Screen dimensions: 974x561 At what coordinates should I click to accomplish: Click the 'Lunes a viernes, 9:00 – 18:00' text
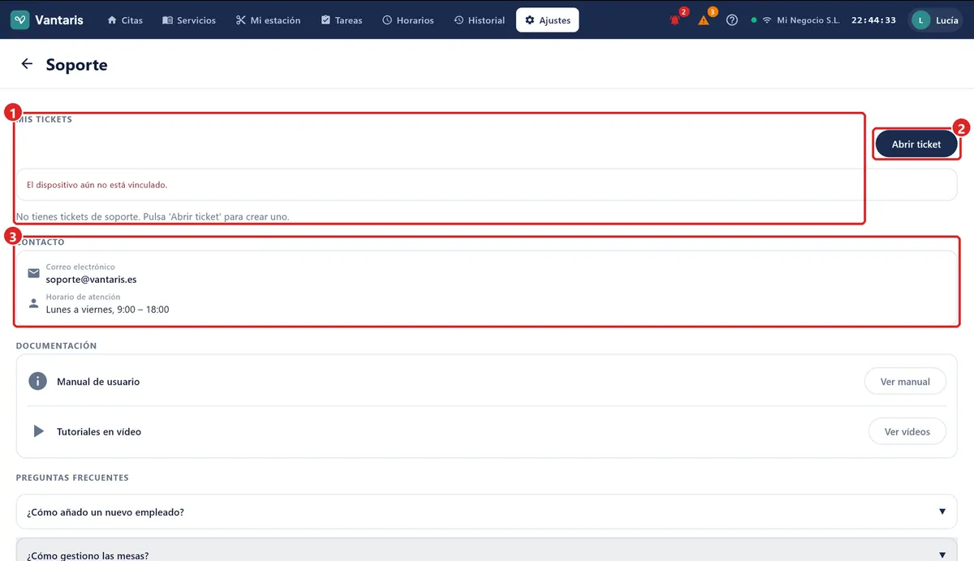pyautogui.click(x=107, y=310)
